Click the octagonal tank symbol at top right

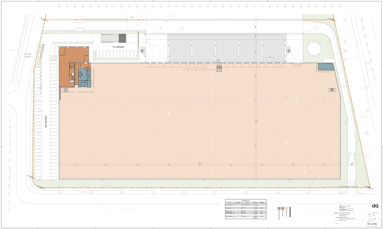pyautogui.click(x=314, y=48)
